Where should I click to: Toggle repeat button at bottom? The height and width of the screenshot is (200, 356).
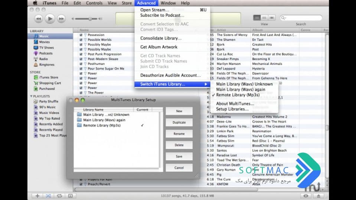(x=59, y=196)
